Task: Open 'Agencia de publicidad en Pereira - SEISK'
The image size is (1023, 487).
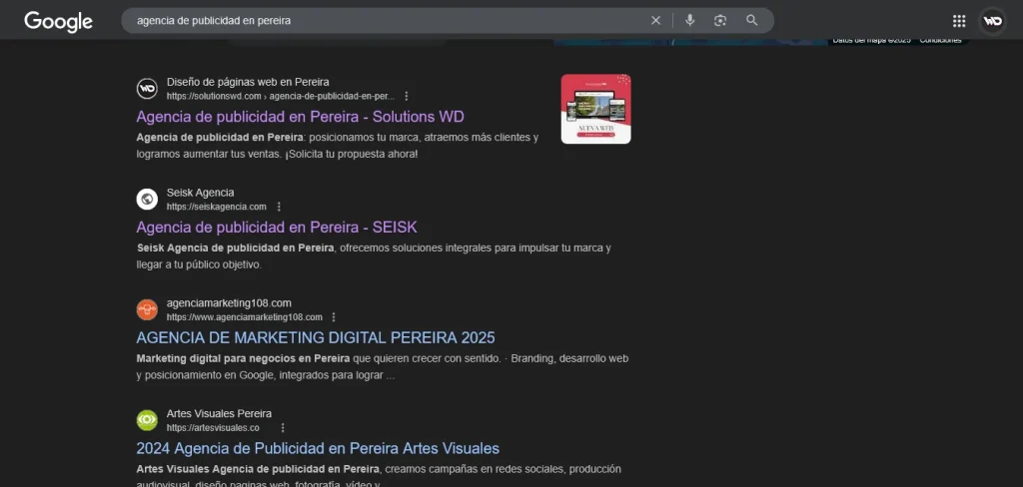Action: pyautogui.click(x=277, y=228)
